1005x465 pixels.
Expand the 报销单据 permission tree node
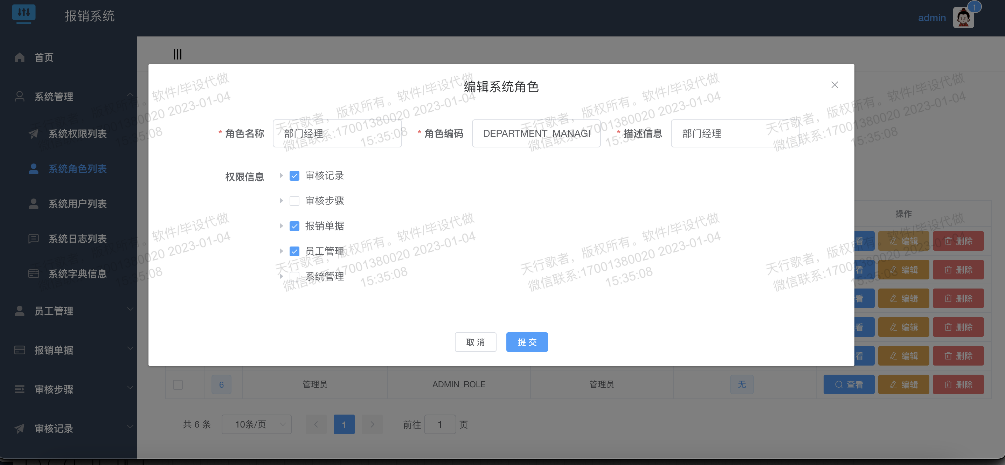[281, 226]
